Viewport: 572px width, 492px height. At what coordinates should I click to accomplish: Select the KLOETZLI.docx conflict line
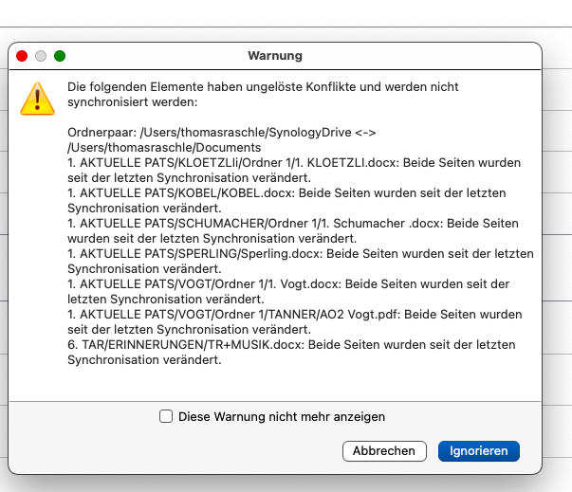pos(294,171)
